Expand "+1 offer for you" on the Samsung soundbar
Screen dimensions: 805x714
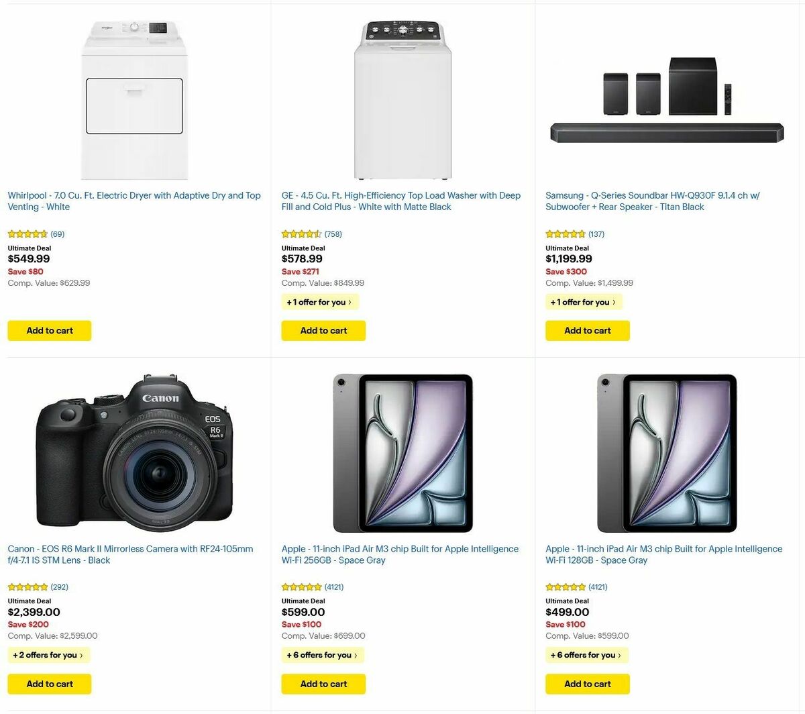point(584,301)
